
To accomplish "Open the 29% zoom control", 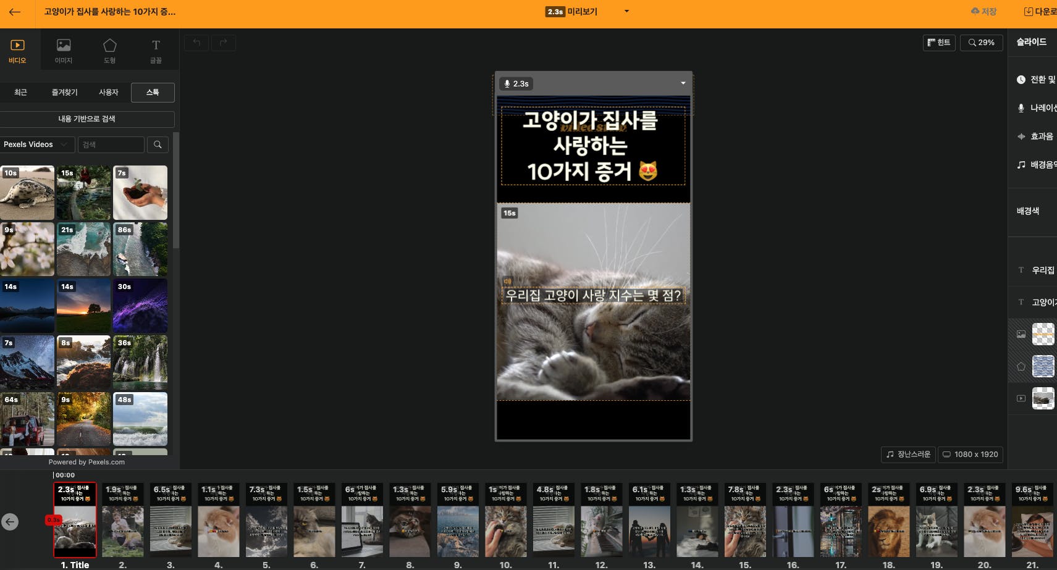I will click(981, 43).
